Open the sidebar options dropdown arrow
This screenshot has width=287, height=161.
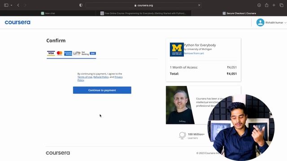pos(12,5)
